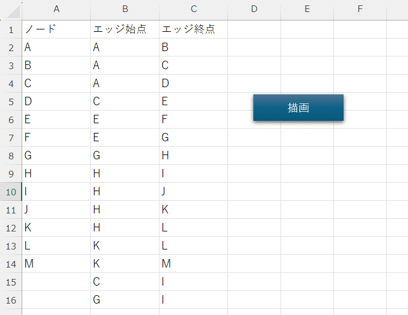
Task: Select cell C5 containing E
Action: pos(194,102)
